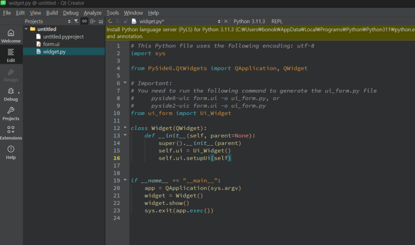Fold the class Widget code block
Viewport: 415px width, 245px height.
[x=125, y=128]
